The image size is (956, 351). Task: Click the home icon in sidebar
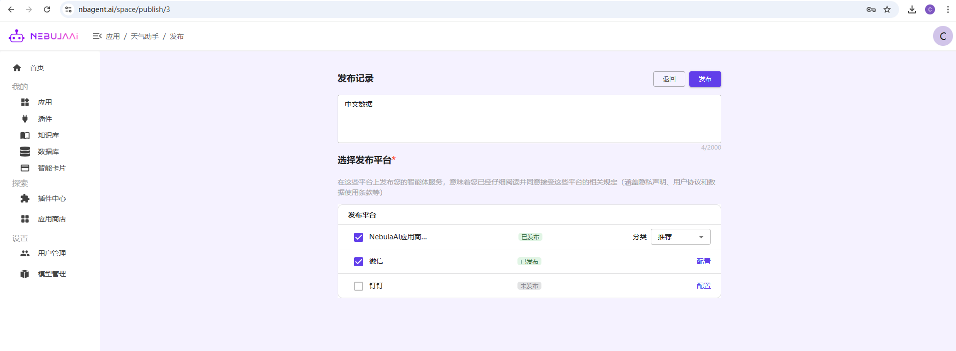tap(17, 68)
